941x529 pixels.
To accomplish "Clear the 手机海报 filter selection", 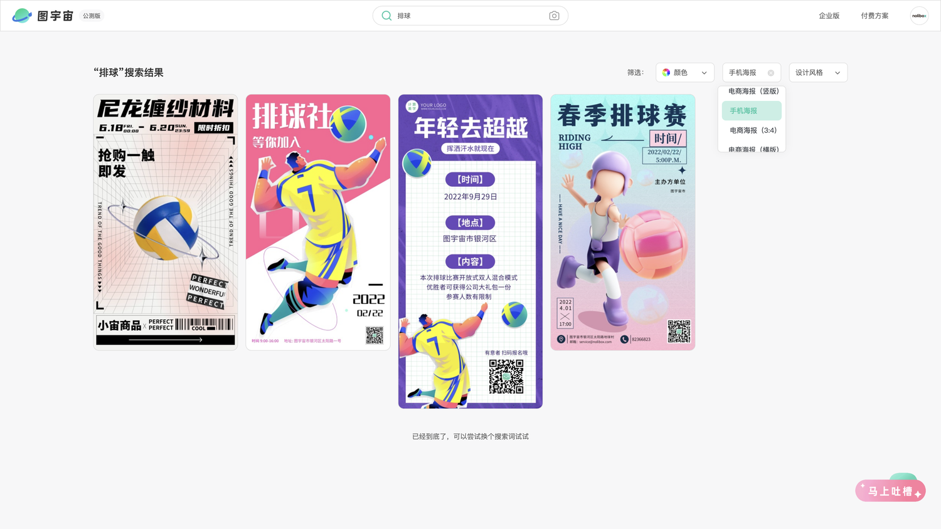I will 771,73.
